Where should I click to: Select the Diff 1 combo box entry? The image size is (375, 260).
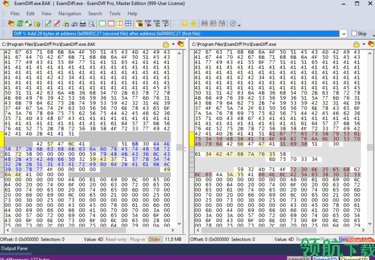(x=176, y=34)
